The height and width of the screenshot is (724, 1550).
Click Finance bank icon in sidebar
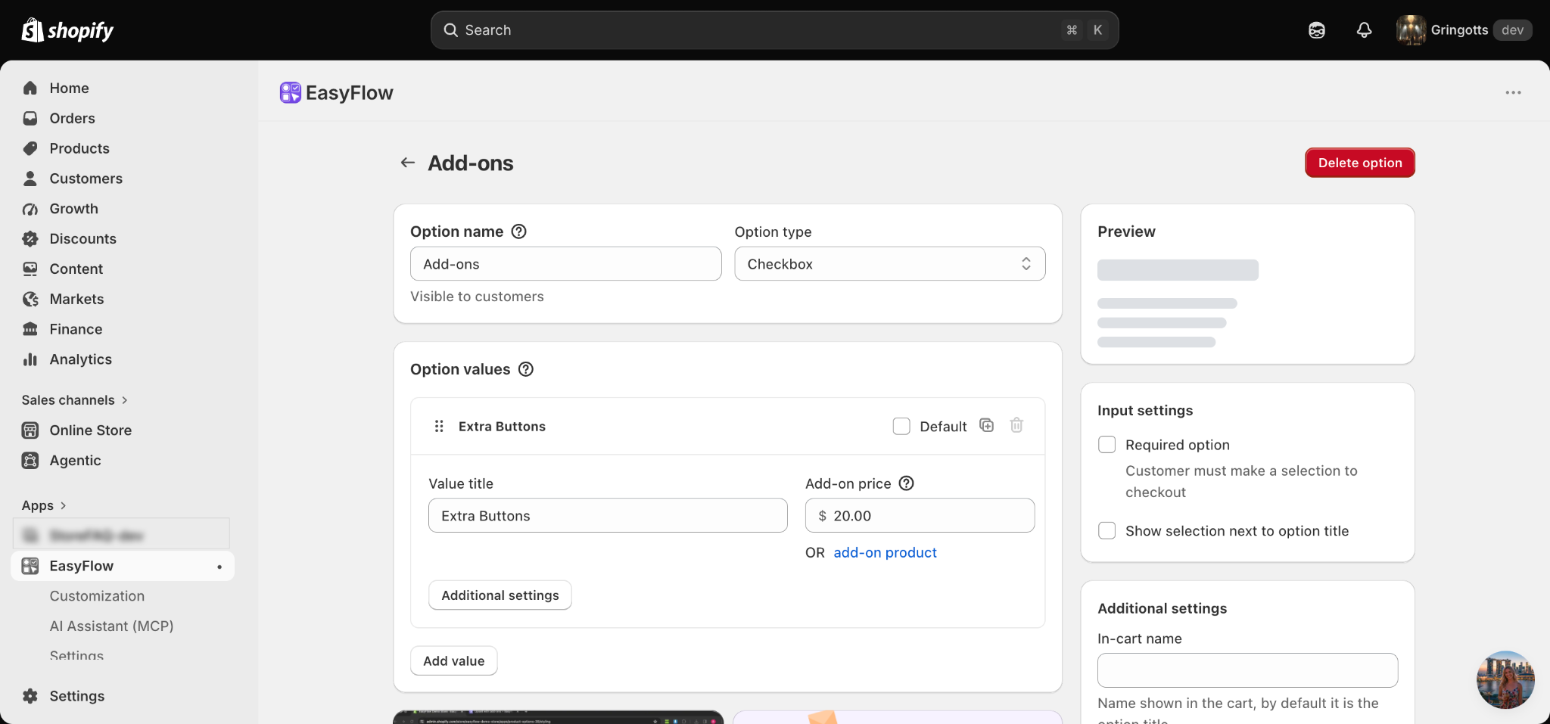tap(30, 329)
